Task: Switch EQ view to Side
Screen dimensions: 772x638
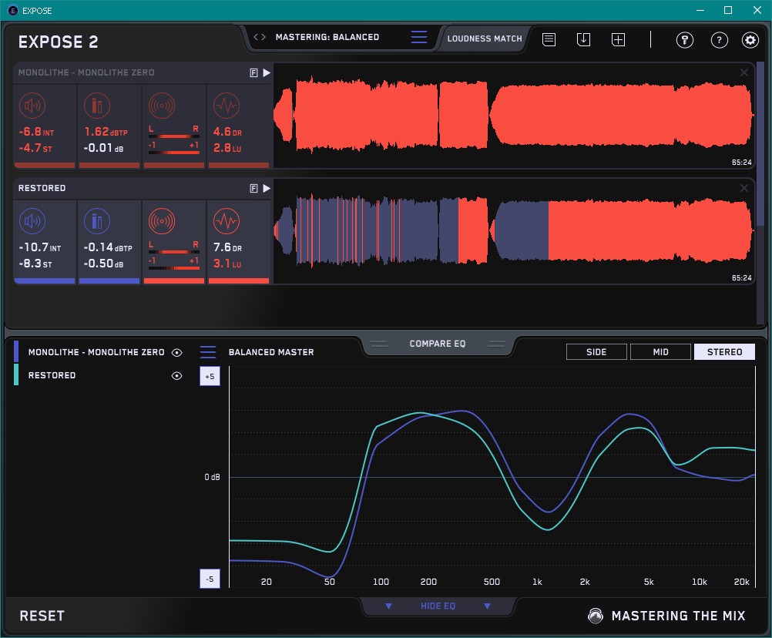Action: [596, 352]
